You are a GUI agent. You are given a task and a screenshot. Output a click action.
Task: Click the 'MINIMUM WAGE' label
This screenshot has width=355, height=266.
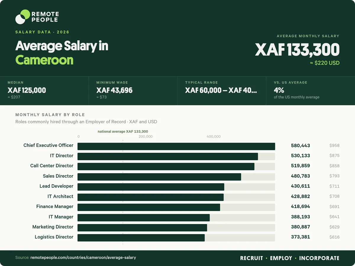tap(112, 82)
